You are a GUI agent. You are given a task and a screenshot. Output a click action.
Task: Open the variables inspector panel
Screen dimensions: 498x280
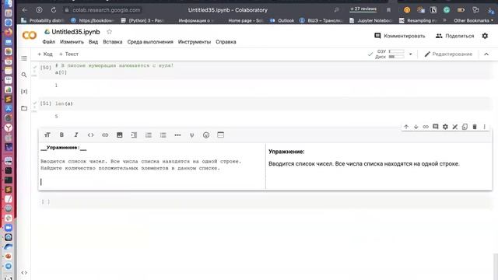[24, 92]
